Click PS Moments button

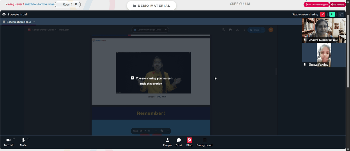[x=338, y=5]
